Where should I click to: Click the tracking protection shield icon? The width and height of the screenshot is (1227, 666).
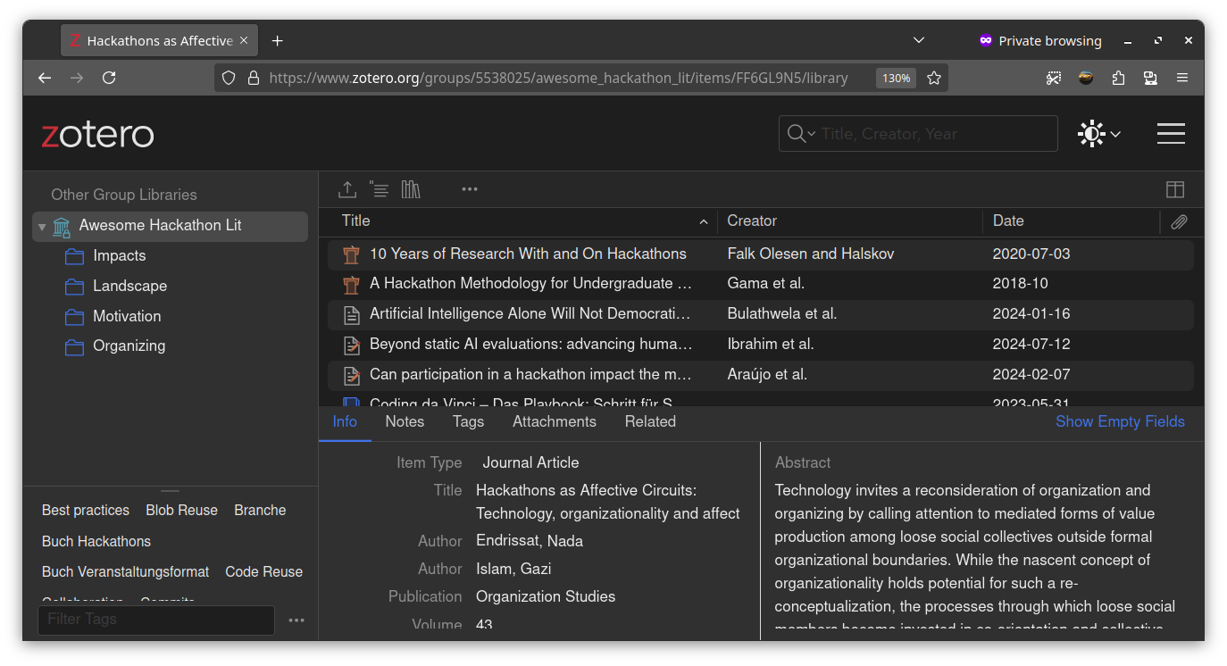(229, 78)
